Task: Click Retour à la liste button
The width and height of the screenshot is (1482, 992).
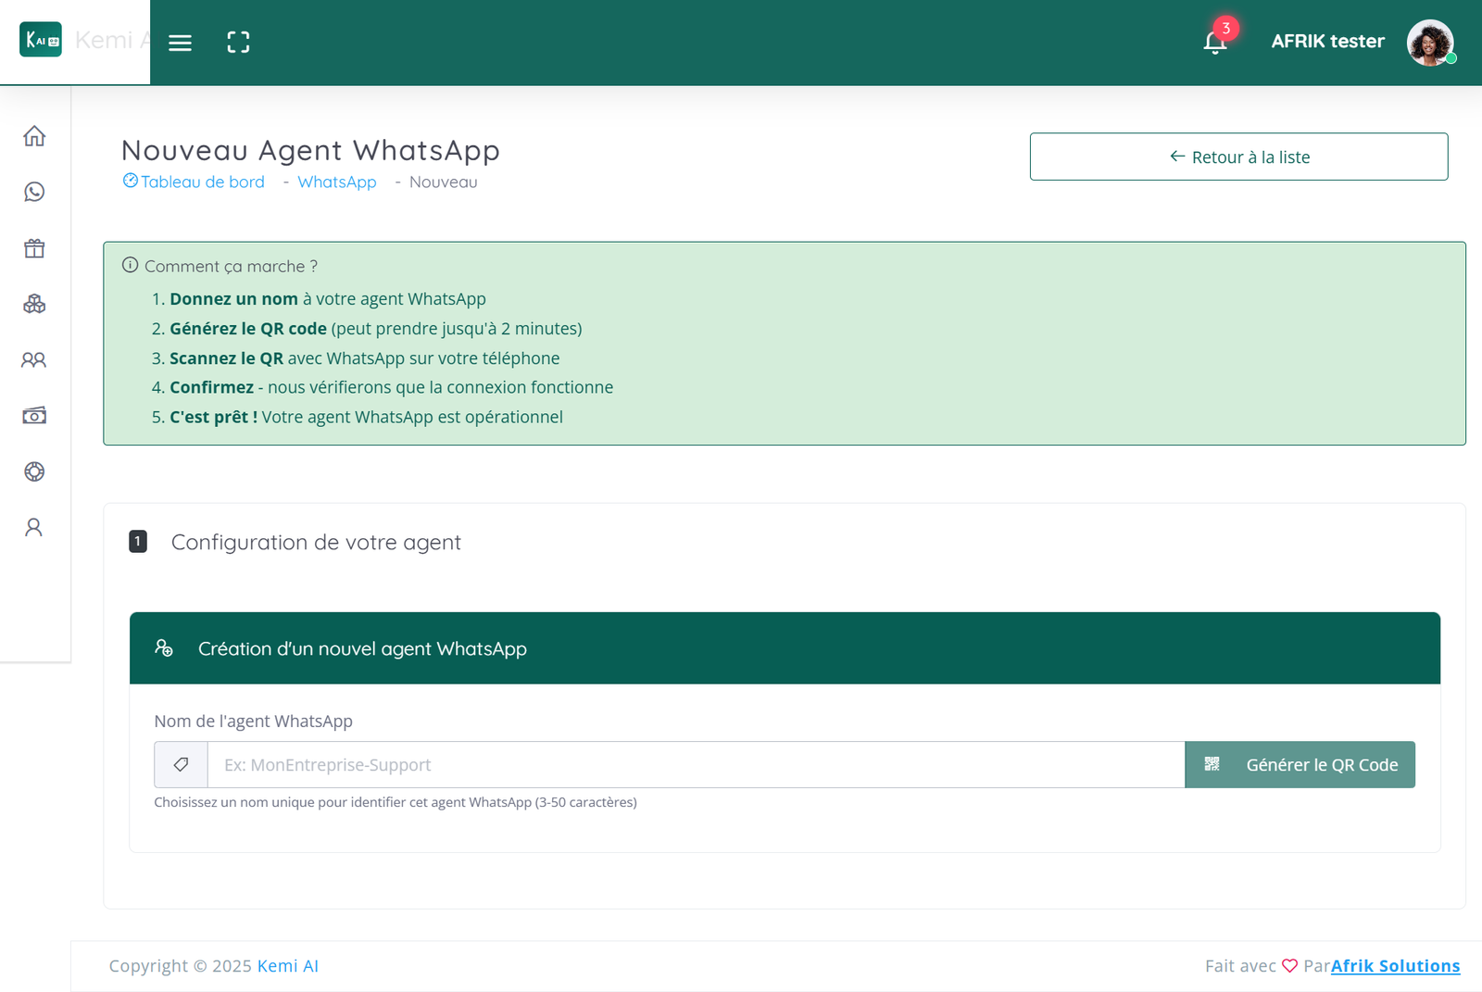Action: (1238, 157)
